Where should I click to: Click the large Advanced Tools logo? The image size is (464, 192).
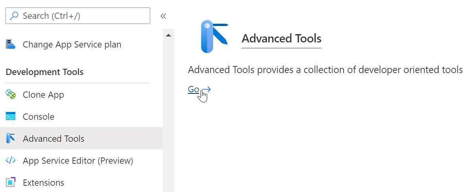(214, 37)
